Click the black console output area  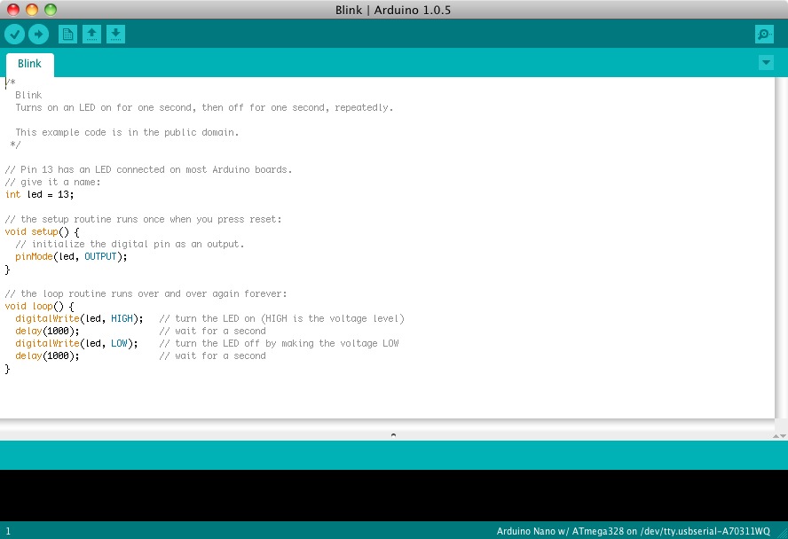(x=394, y=496)
